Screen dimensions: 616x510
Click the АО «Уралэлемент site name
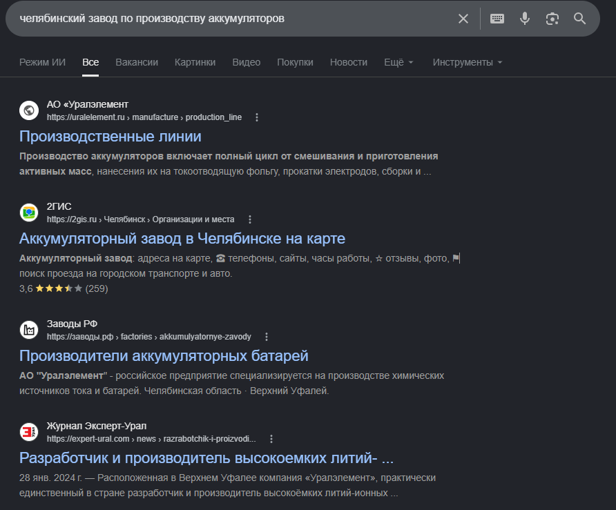pyautogui.click(x=88, y=104)
